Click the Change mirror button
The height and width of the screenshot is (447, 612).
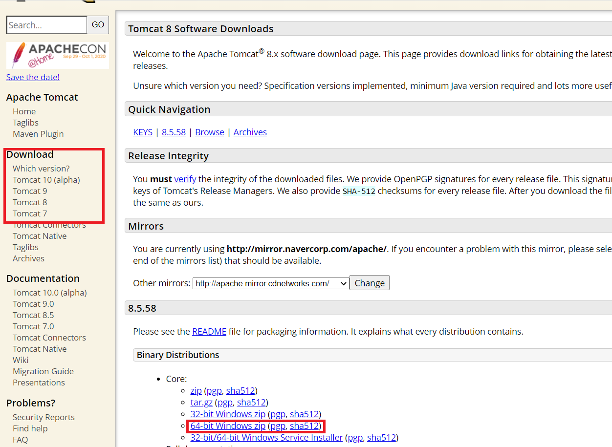pos(370,283)
